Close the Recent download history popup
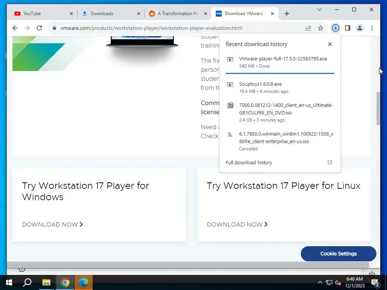Screen dimensions: 387x290 330,44
